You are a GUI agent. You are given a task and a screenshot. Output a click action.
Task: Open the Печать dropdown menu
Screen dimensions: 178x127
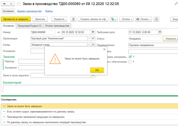coord(144,19)
